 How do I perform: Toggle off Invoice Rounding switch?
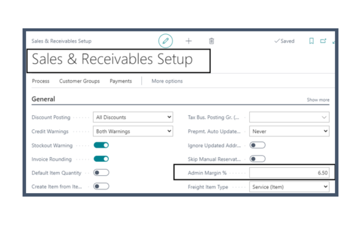[x=101, y=159]
